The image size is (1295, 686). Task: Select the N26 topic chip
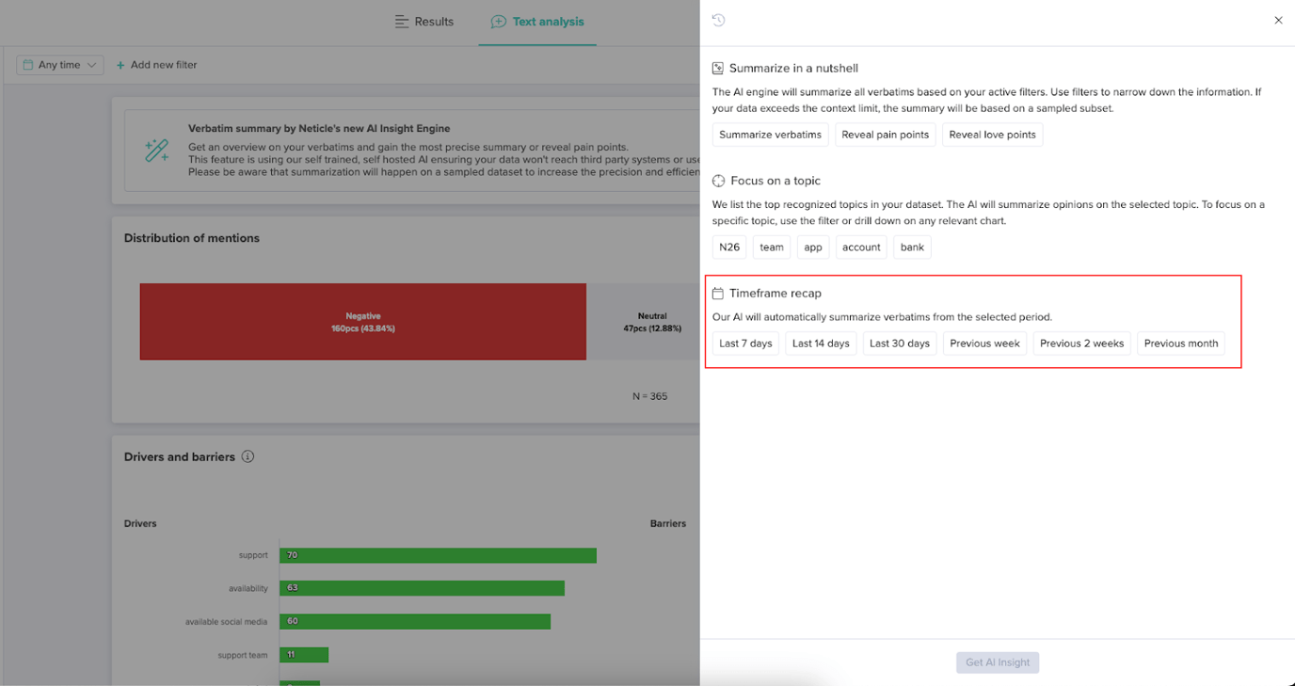click(x=729, y=247)
